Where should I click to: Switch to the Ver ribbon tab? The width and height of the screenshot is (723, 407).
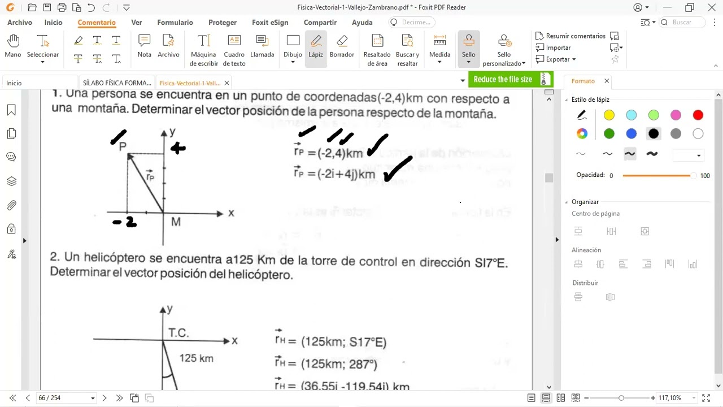[x=136, y=23]
